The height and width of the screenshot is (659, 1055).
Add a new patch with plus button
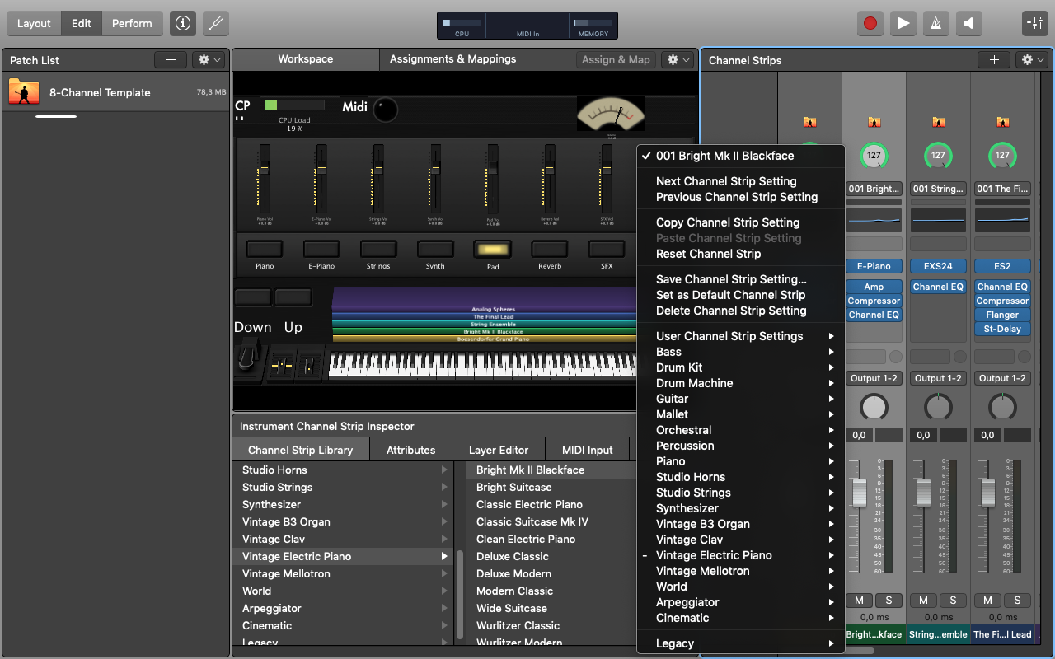point(171,60)
